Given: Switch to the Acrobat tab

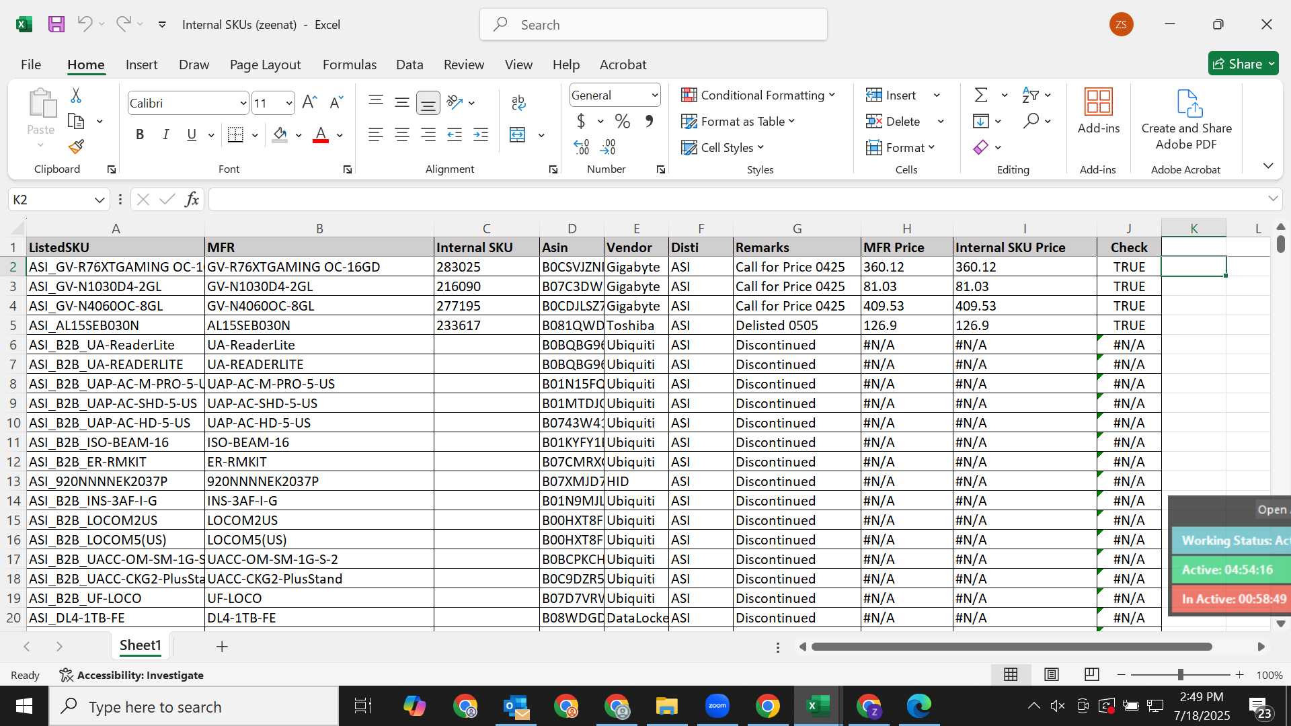Looking at the screenshot, I should pos(623,65).
